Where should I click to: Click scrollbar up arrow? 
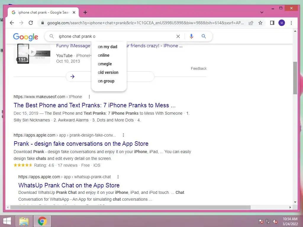[295, 31]
